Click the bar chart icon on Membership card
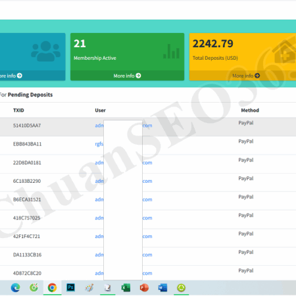296x296 pixels. coord(172,51)
